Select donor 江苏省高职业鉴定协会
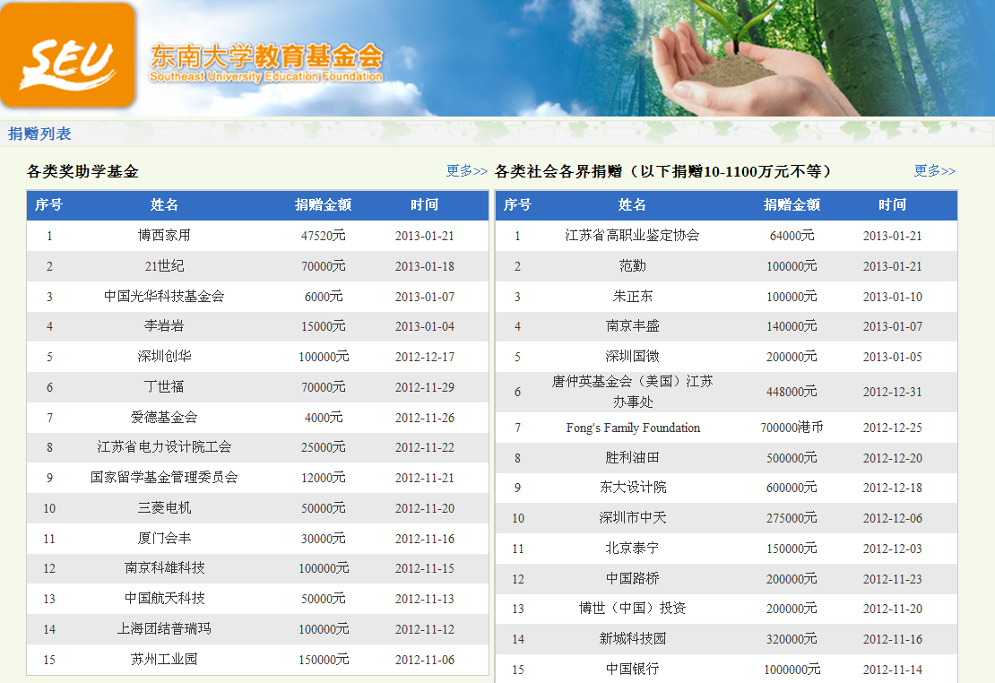 633,236
